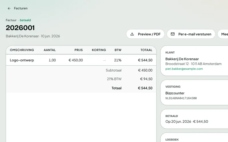Click the Bizzcounter vestiging name
The height and width of the screenshot is (142, 228).
(175, 93)
